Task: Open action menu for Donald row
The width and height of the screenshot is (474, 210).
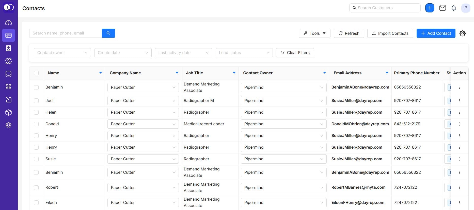Action: point(460,124)
